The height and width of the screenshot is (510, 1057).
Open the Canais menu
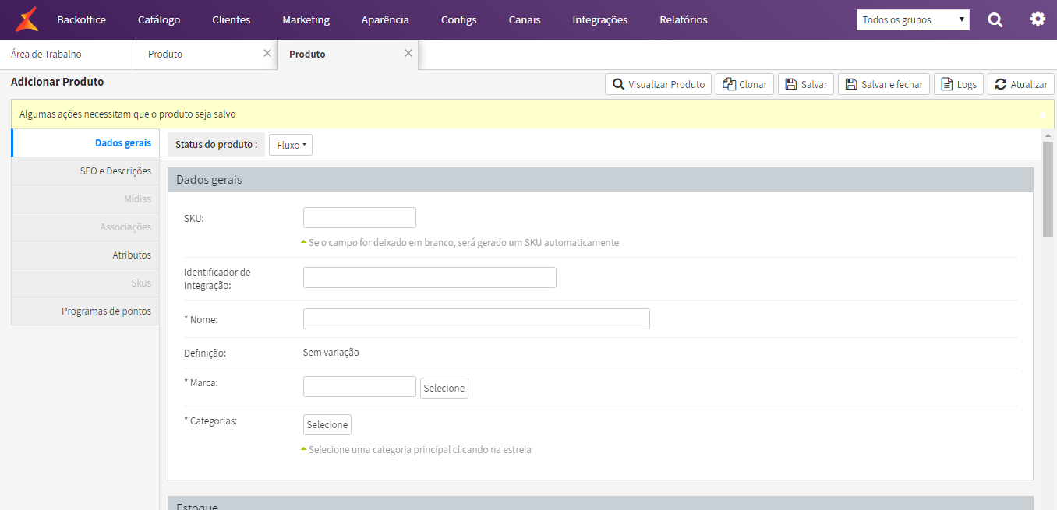pyautogui.click(x=525, y=20)
